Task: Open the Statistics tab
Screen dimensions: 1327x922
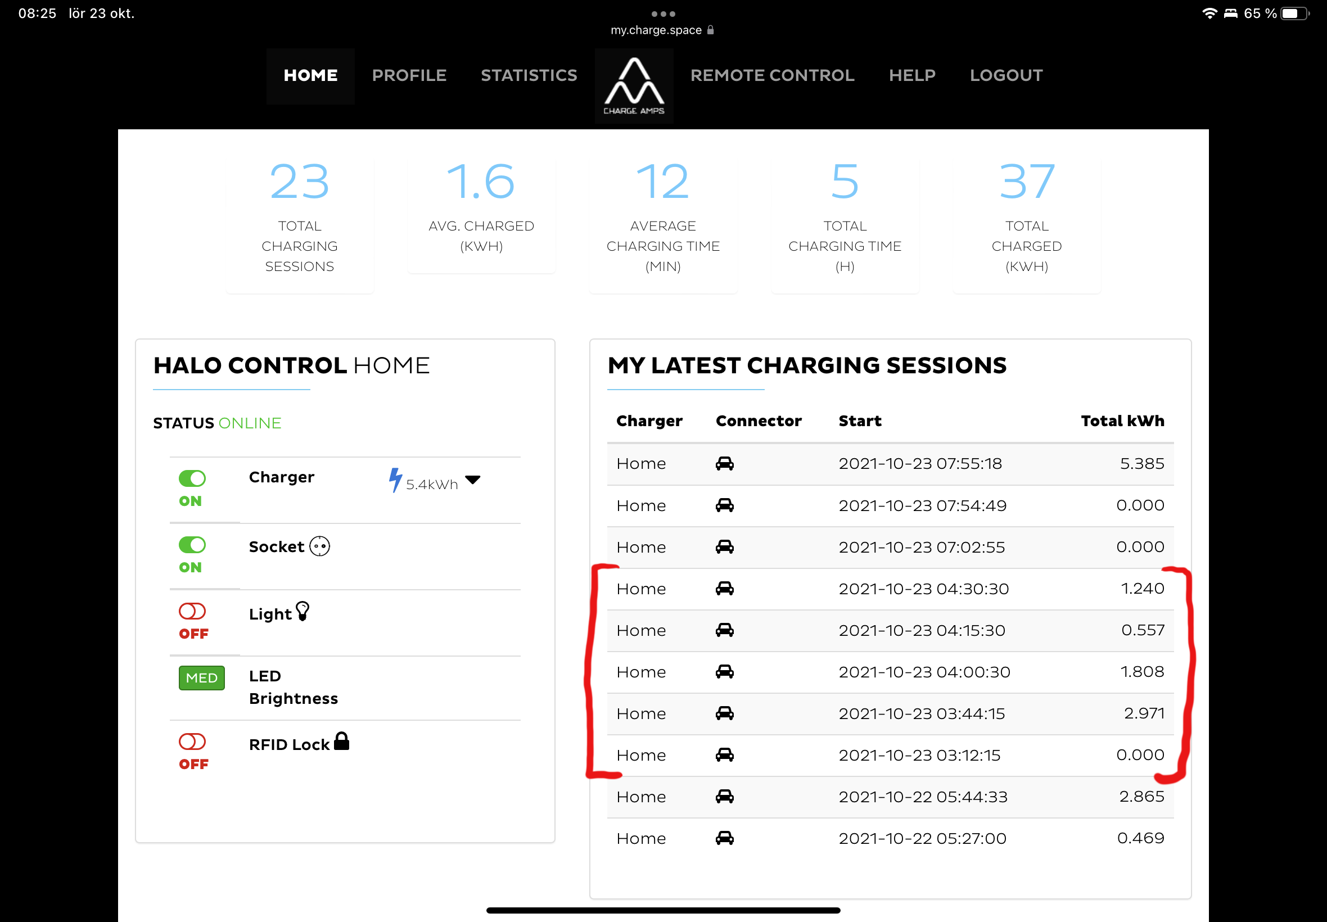Action: (529, 76)
